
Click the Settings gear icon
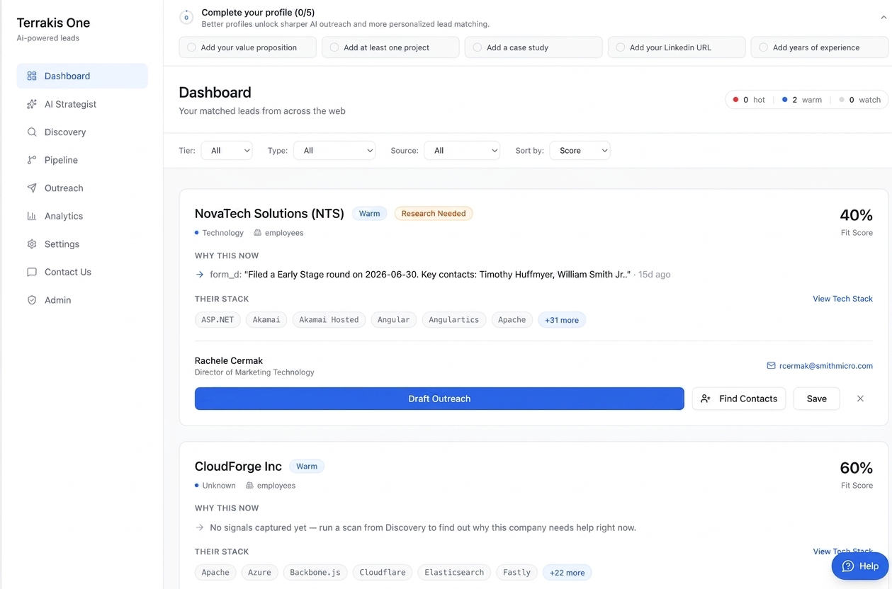pyautogui.click(x=32, y=244)
